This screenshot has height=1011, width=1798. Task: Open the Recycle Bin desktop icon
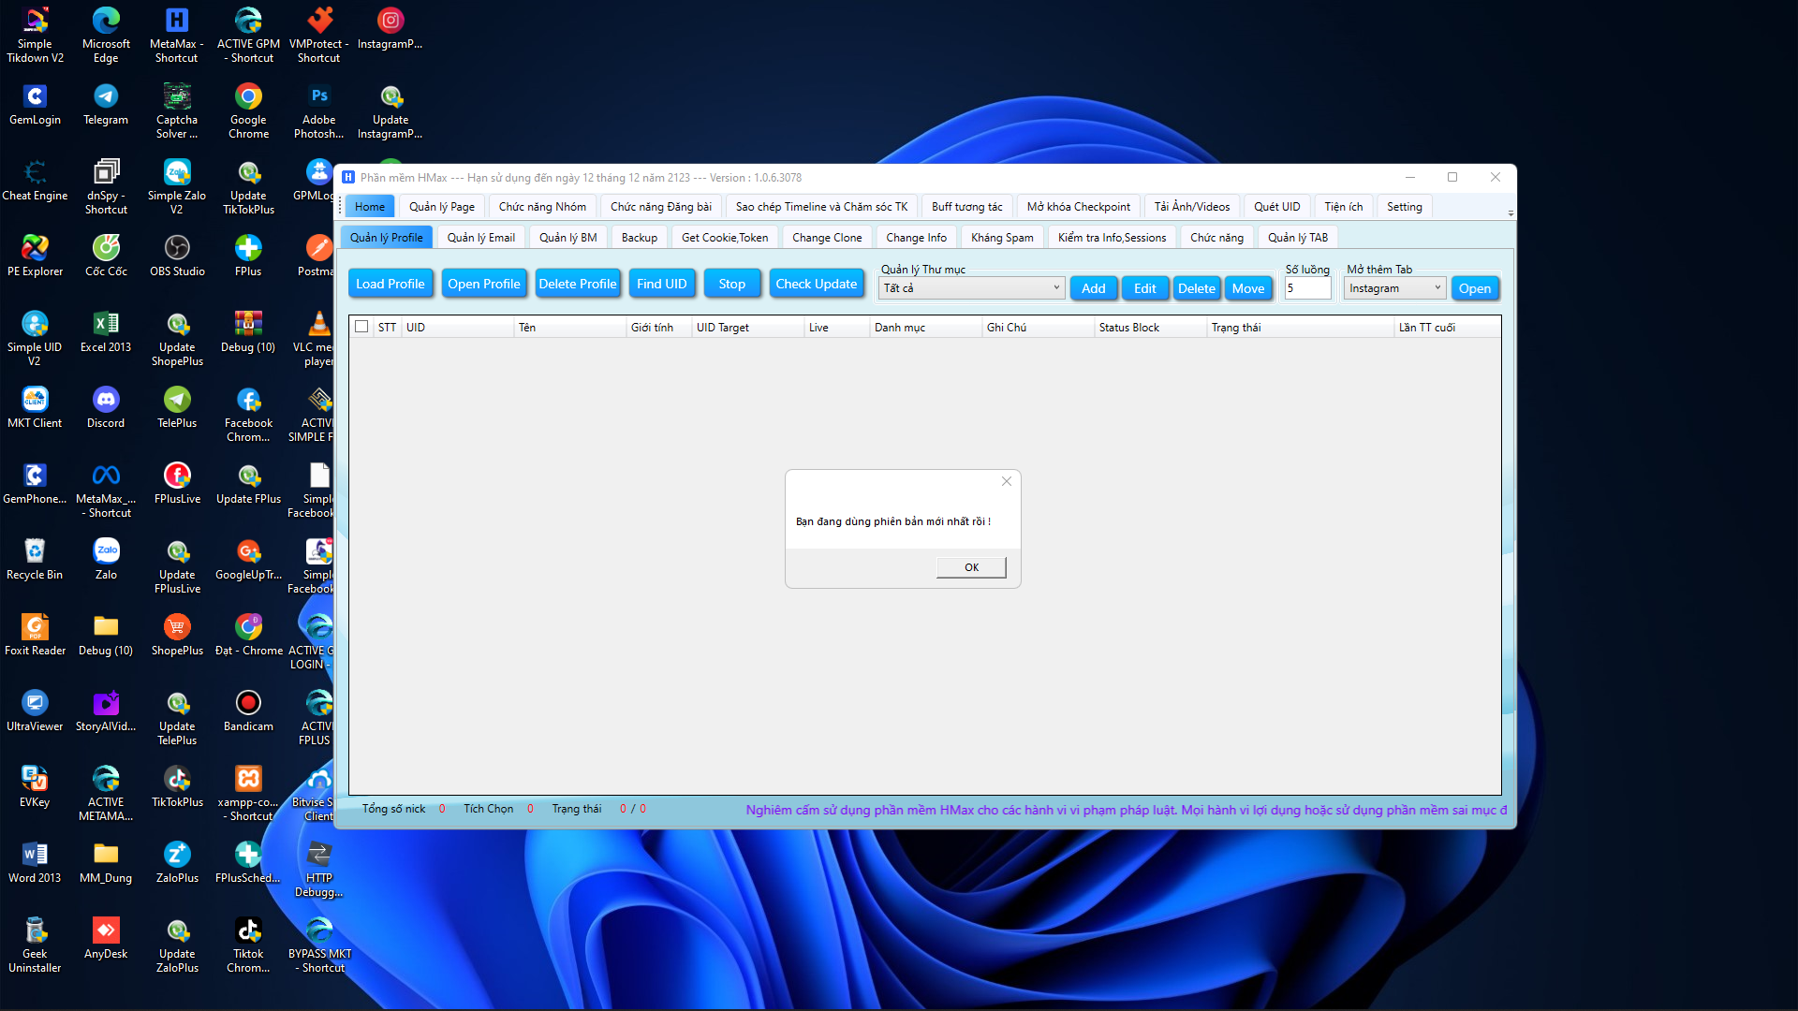35,558
